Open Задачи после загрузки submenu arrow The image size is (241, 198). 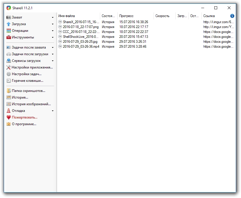point(53,54)
